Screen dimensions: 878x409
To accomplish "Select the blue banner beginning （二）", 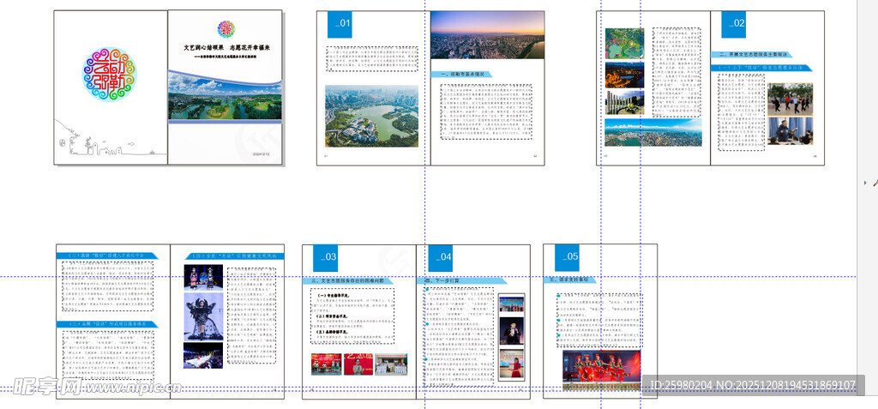I will click(x=107, y=256).
